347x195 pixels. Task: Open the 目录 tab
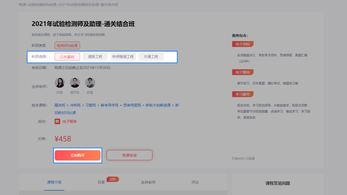(x=101, y=182)
